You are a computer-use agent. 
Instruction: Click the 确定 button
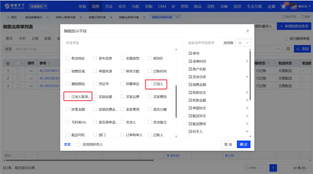pos(243,144)
